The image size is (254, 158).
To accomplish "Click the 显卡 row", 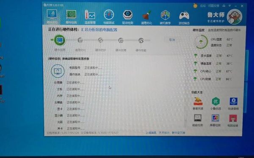I will [x=71, y=109].
